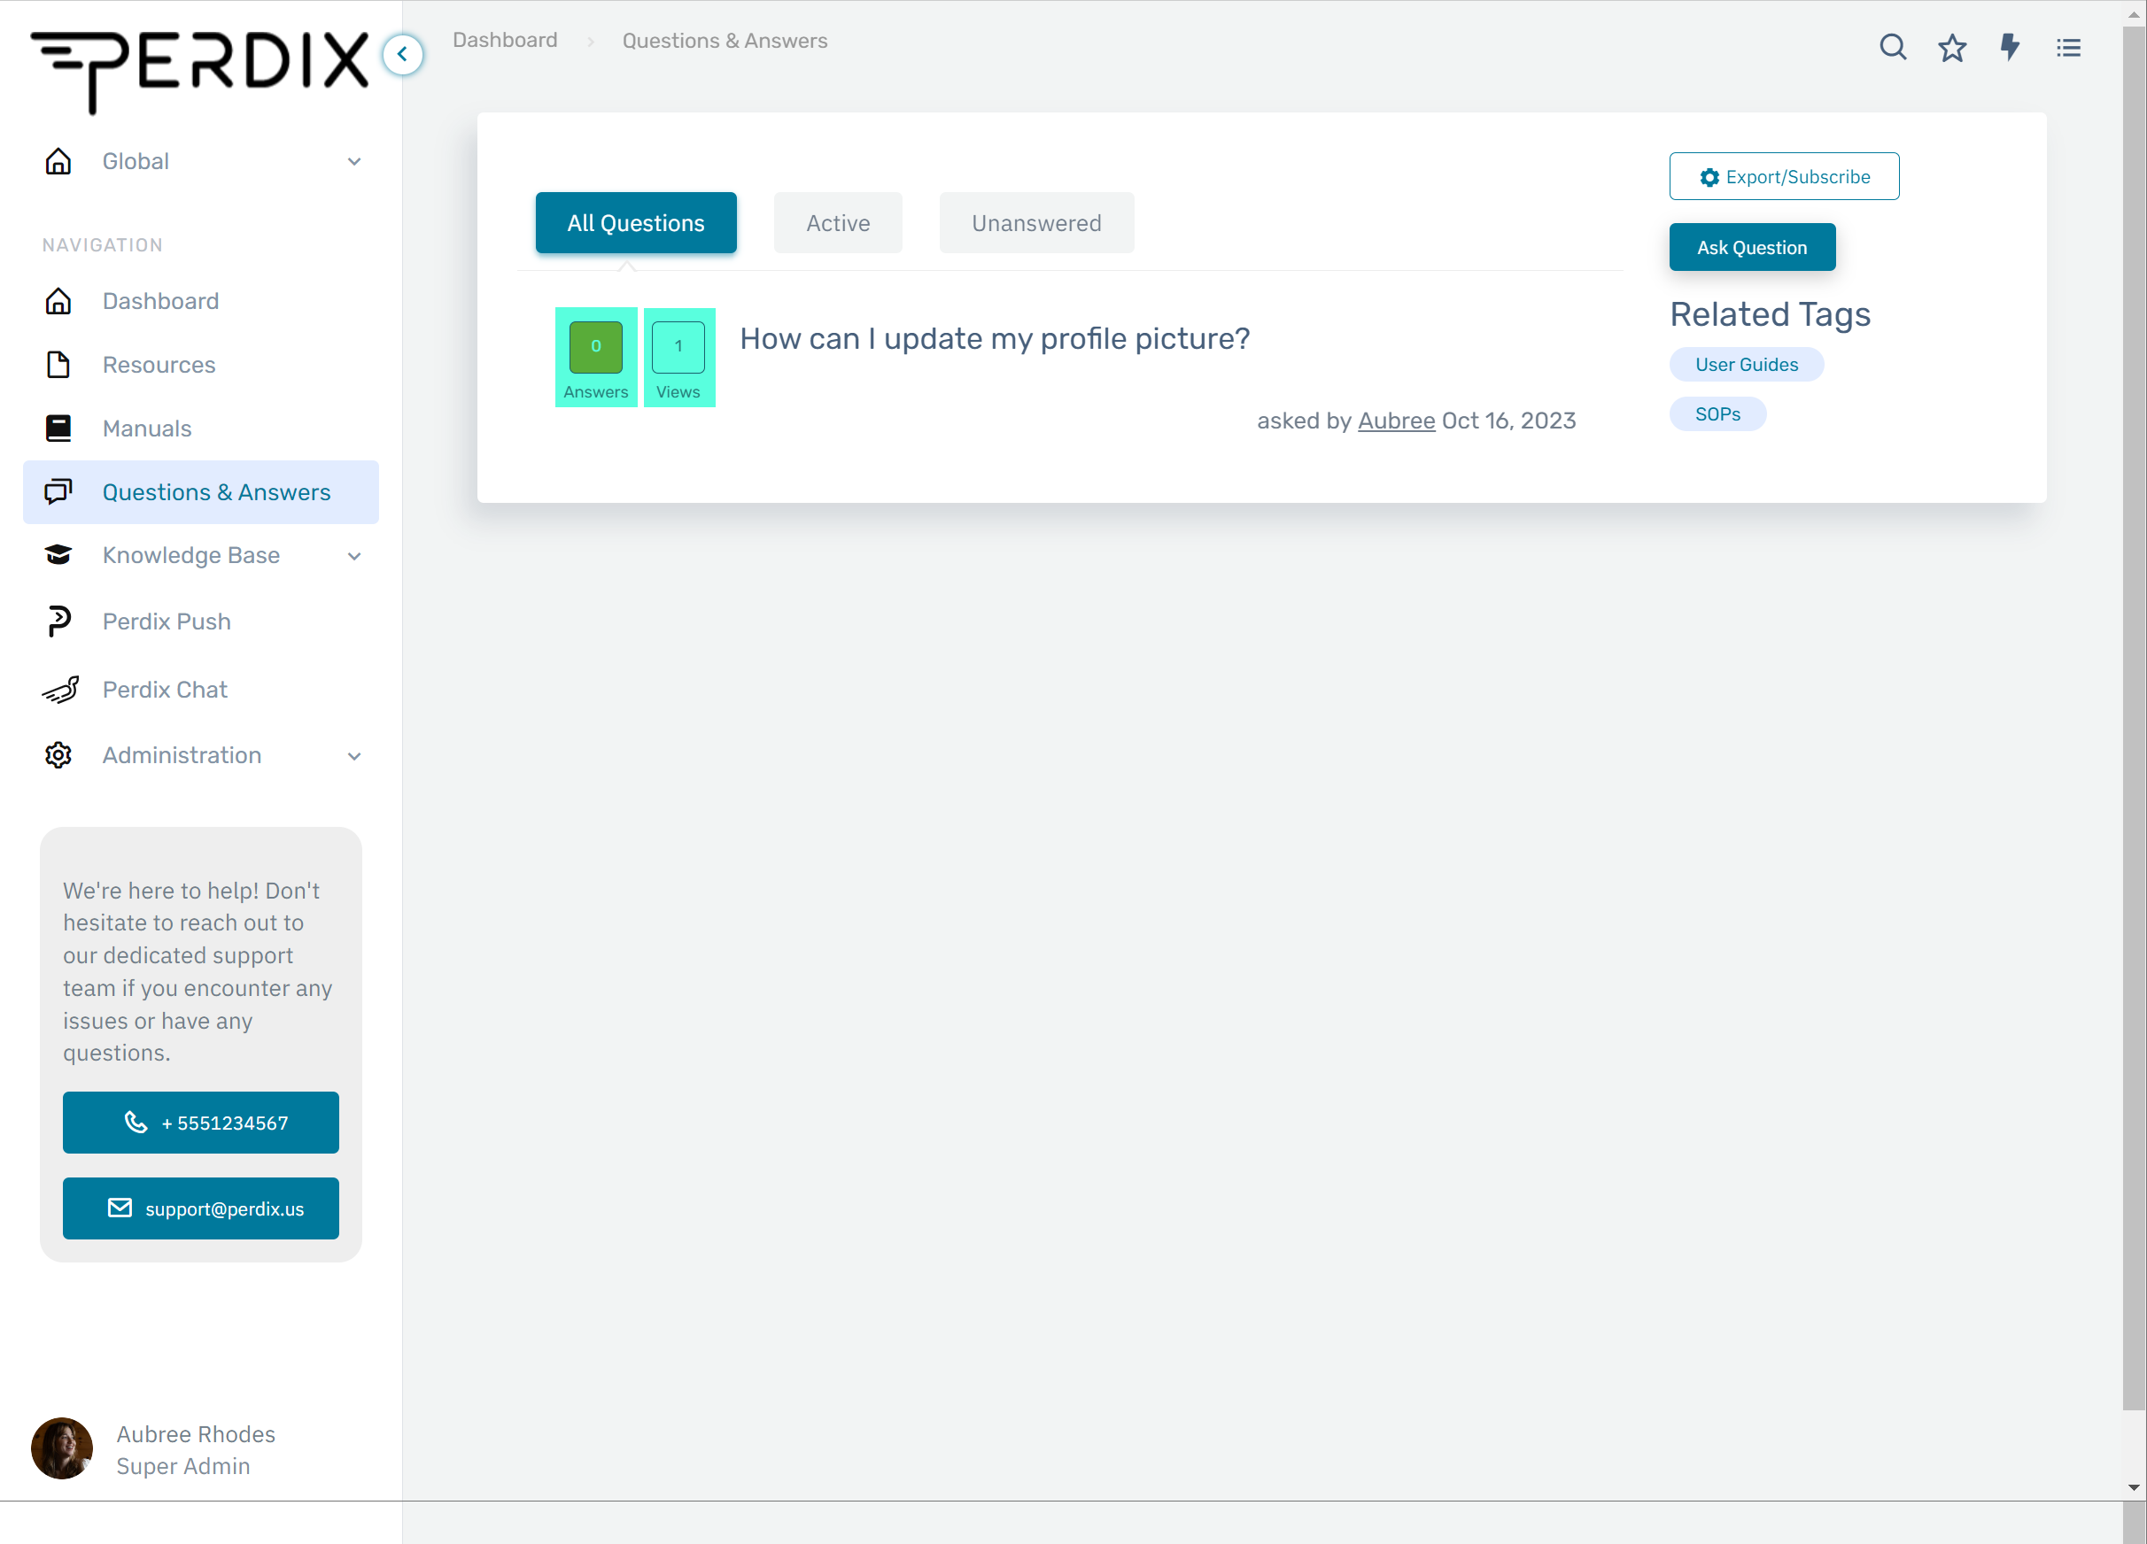Click the Dashboard house icon
Screen dimensions: 2147x1544
coord(58,301)
